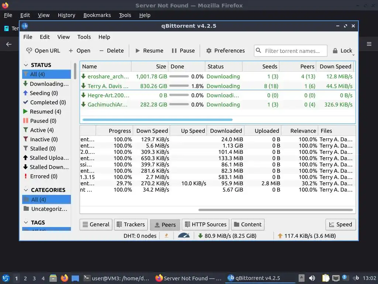Open Firefox's History menu
This screenshot has width=378, height=284.
[66, 15]
